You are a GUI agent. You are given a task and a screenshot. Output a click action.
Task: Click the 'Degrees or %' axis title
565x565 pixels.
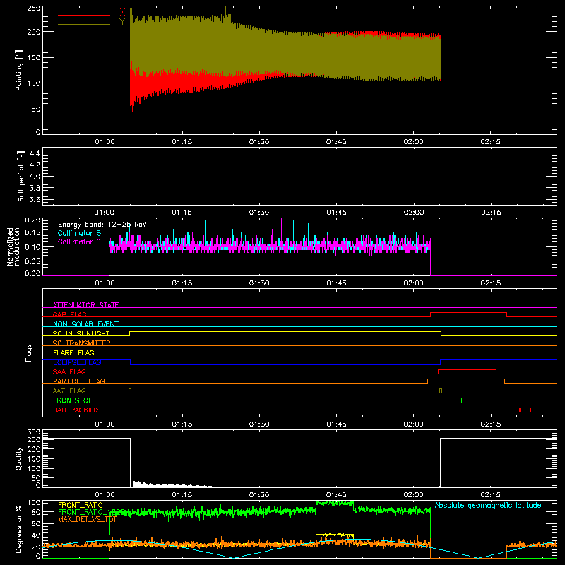coord(19,529)
